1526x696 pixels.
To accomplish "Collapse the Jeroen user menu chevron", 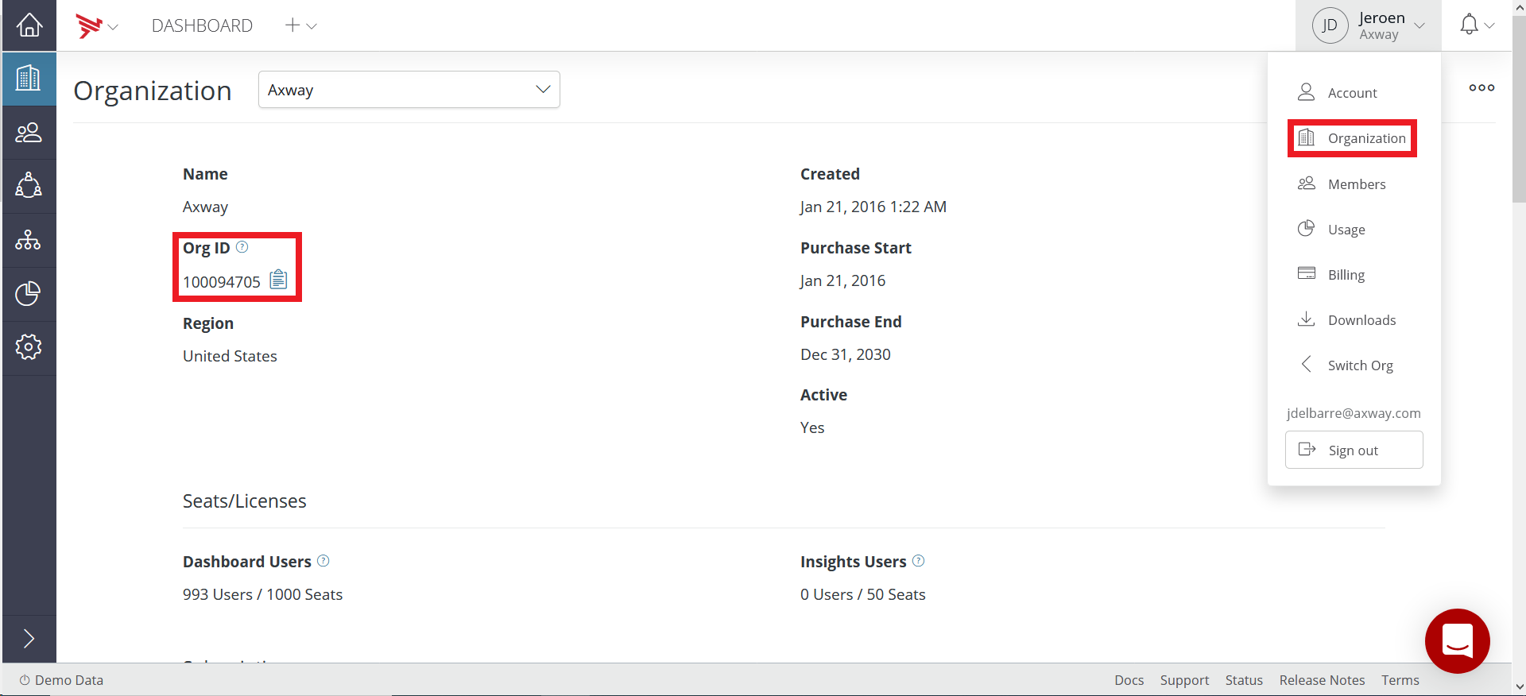I will point(1419,25).
